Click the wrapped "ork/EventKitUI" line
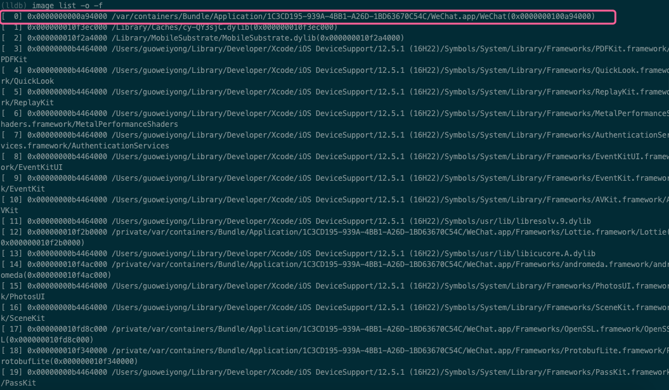The width and height of the screenshot is (669, 390). (x=32, y=167)
